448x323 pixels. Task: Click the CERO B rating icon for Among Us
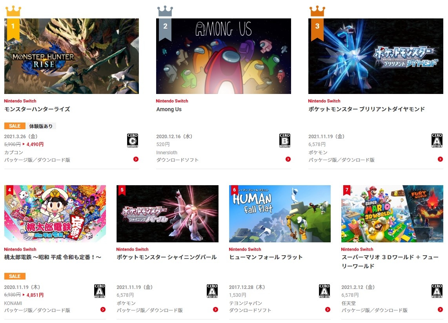285,141
